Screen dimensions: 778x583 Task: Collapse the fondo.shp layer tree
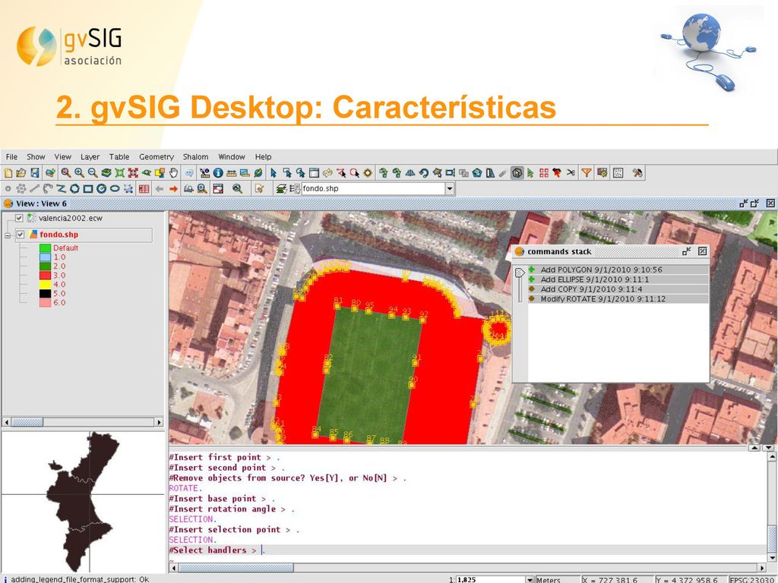pos(8,235)
